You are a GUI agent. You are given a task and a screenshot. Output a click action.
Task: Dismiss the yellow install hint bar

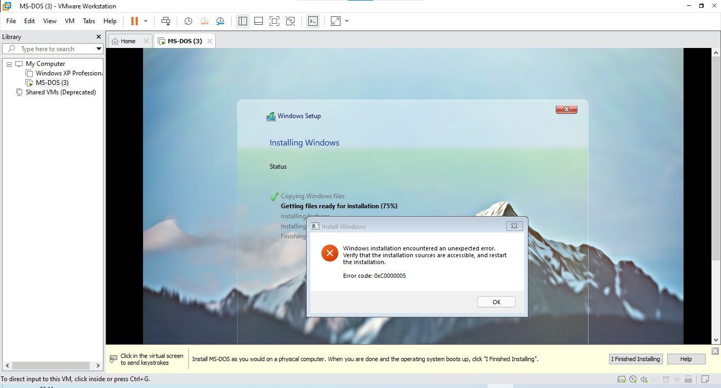[715, 351]
